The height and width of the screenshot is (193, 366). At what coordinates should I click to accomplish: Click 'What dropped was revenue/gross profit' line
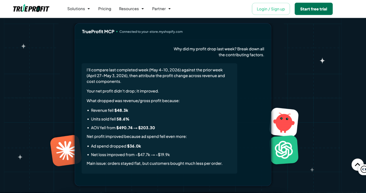133,101
